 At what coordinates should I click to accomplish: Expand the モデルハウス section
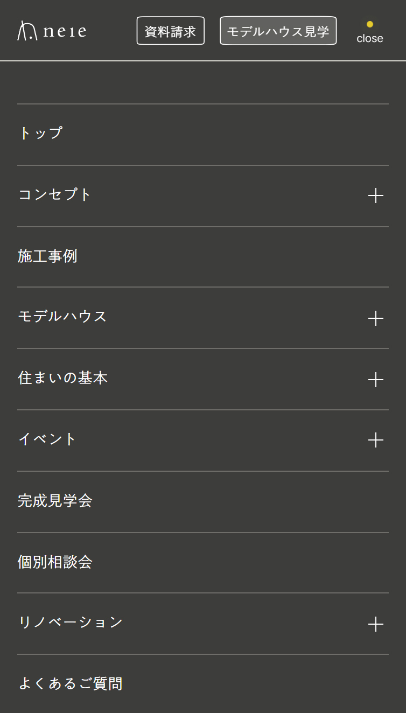[376, 318]
